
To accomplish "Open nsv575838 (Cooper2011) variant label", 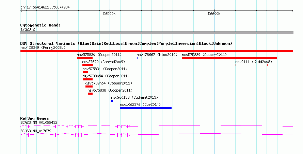I will coord(110,90).
